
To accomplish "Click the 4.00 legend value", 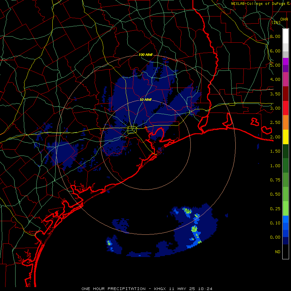I will coord(275,80).
